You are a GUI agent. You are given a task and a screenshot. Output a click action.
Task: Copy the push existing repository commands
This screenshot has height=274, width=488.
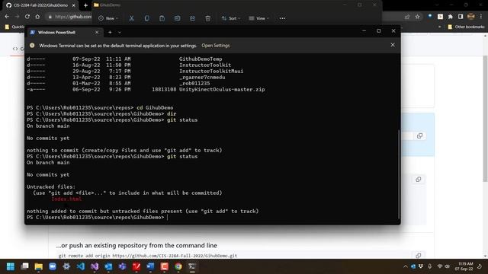tap(419, 256)
